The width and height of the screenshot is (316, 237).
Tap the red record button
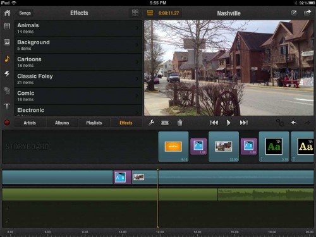(x=7, y=123)
